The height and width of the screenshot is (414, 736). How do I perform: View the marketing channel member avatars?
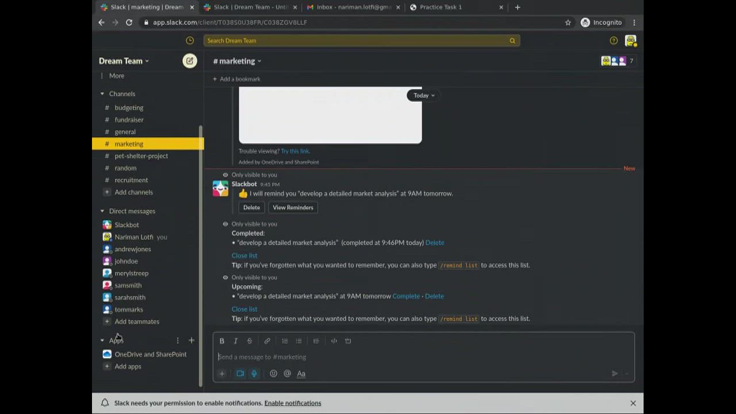(618, 61)
